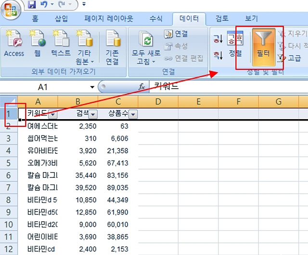Select cell containing 2,350
308x255 pixels.
coord(78,126)
